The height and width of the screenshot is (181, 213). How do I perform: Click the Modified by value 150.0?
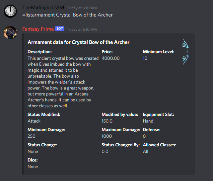click(107, 121)
